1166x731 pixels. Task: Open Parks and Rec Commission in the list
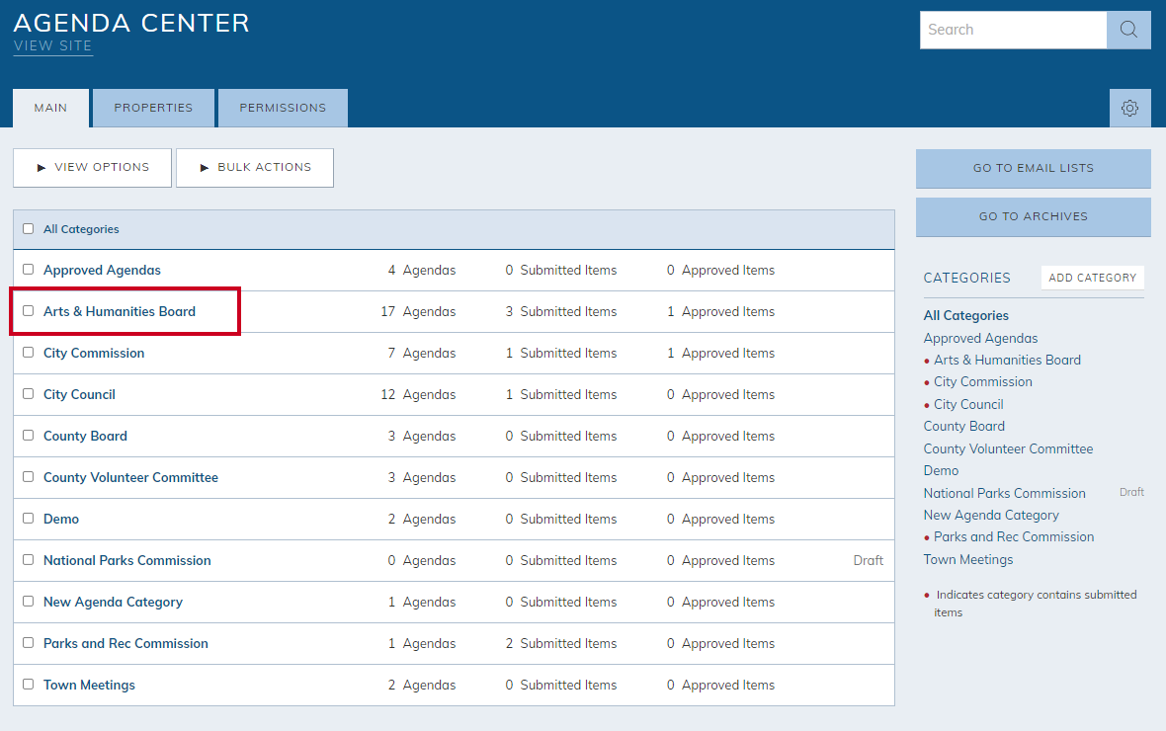coord(125,643)
